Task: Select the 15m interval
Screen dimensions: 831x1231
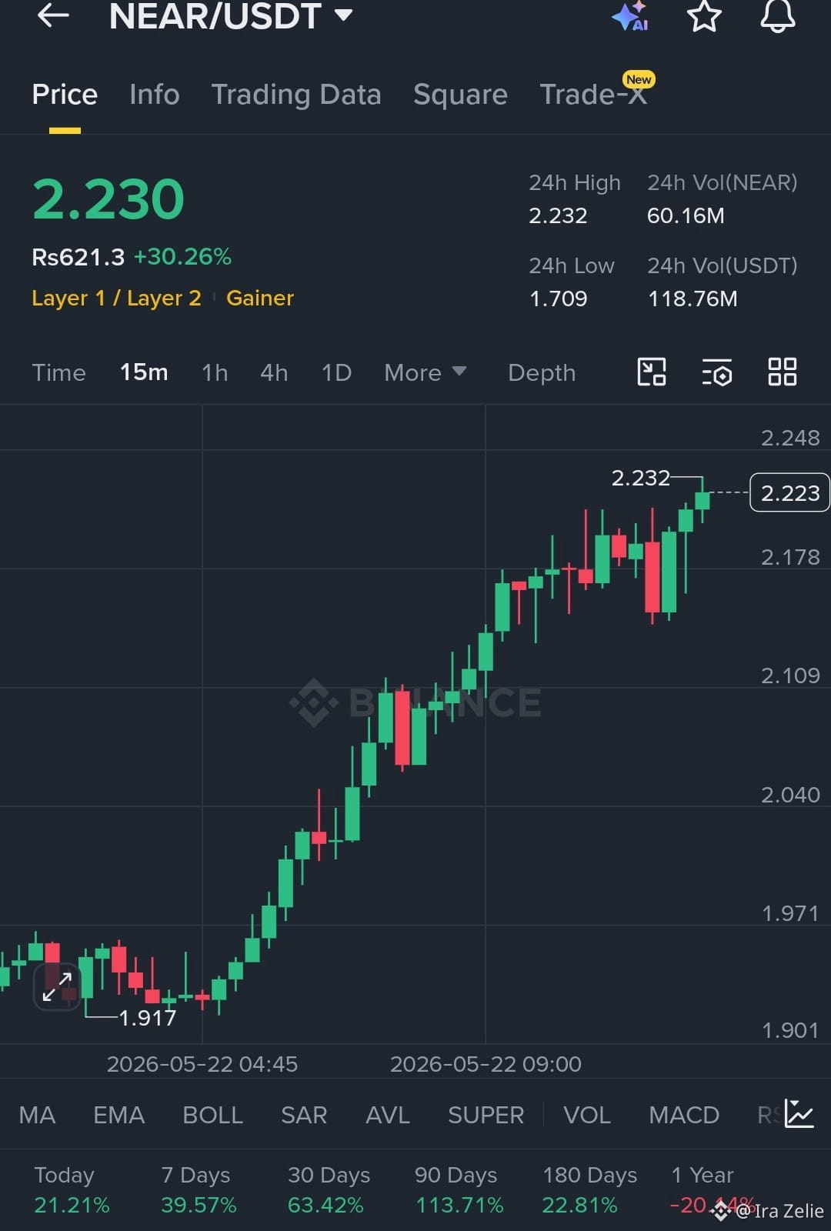Action: 144,372
